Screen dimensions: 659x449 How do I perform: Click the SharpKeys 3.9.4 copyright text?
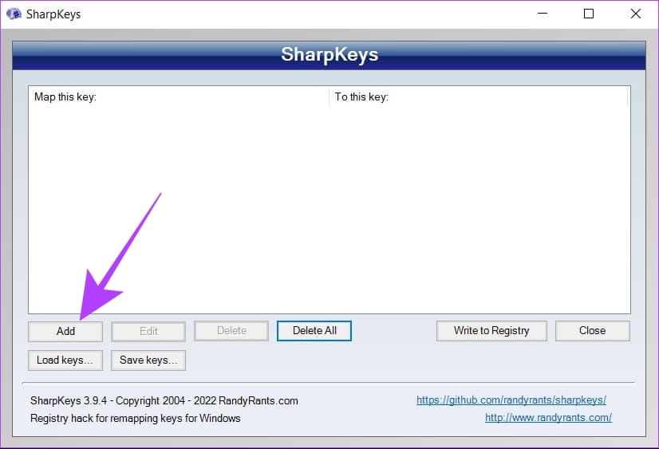point(164,400)
